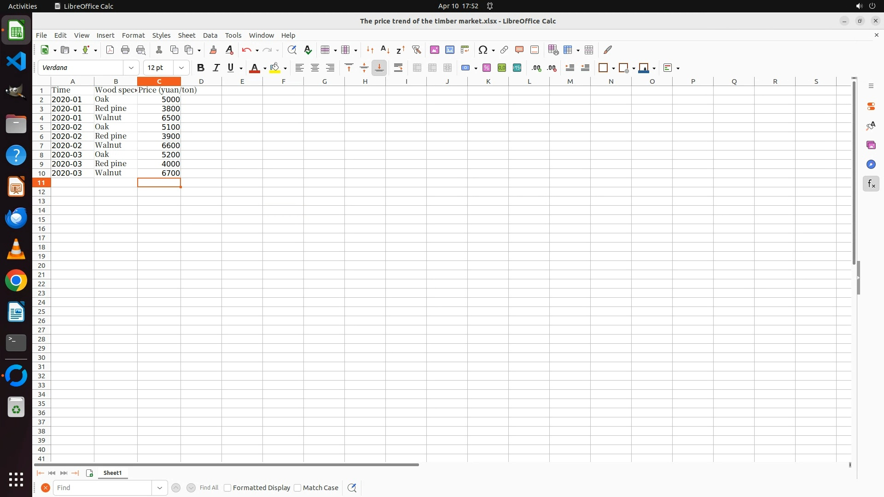Click the Find All button

coord(209,488)
